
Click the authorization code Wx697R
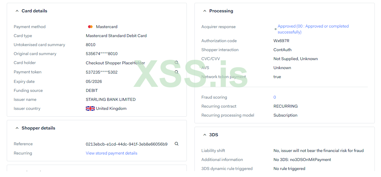[281, 41]
